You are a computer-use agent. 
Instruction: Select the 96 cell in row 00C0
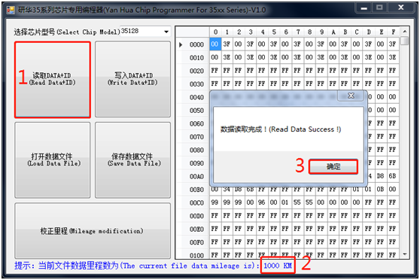pyautogui.click(x=262, y=202)
